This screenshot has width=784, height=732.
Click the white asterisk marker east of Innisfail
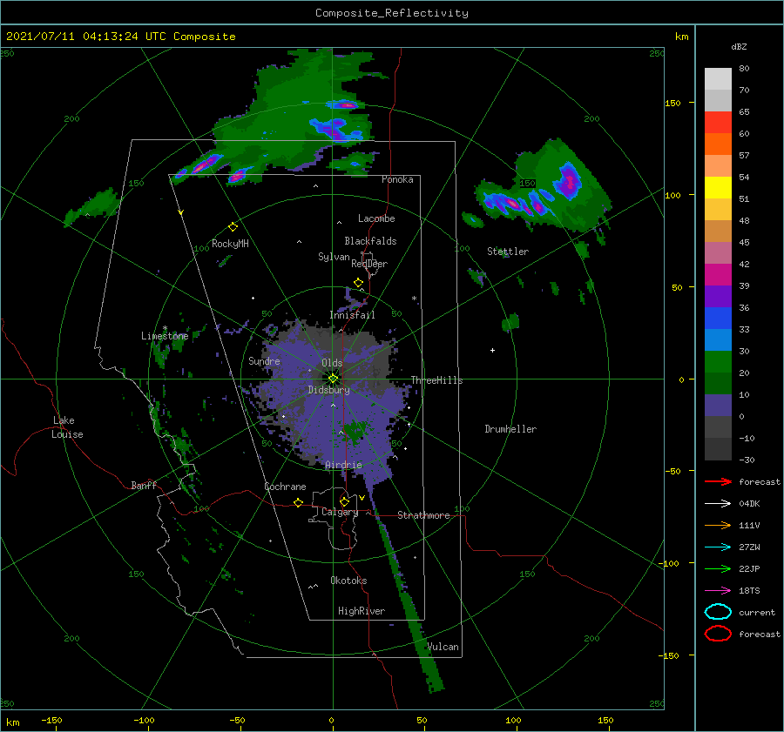pyautogui.click(x=414, y=299)
